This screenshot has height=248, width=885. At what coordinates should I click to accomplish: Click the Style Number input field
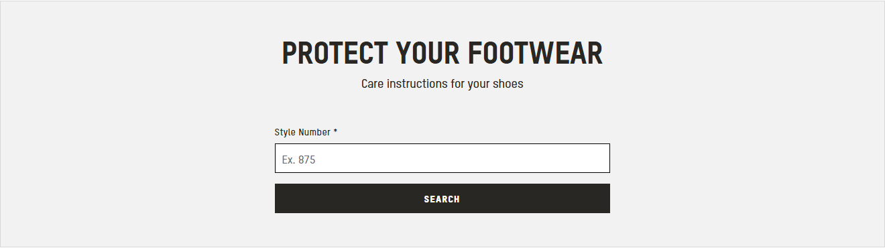[x=442, y=158]
